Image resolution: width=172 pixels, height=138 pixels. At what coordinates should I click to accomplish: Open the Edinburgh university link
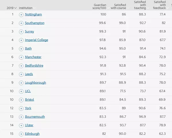point(32,134)
